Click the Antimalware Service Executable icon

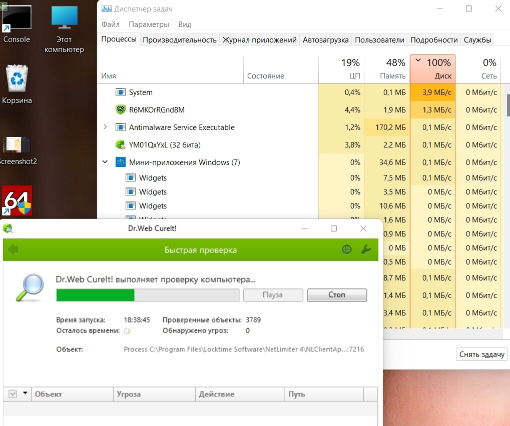click(120, 127)
